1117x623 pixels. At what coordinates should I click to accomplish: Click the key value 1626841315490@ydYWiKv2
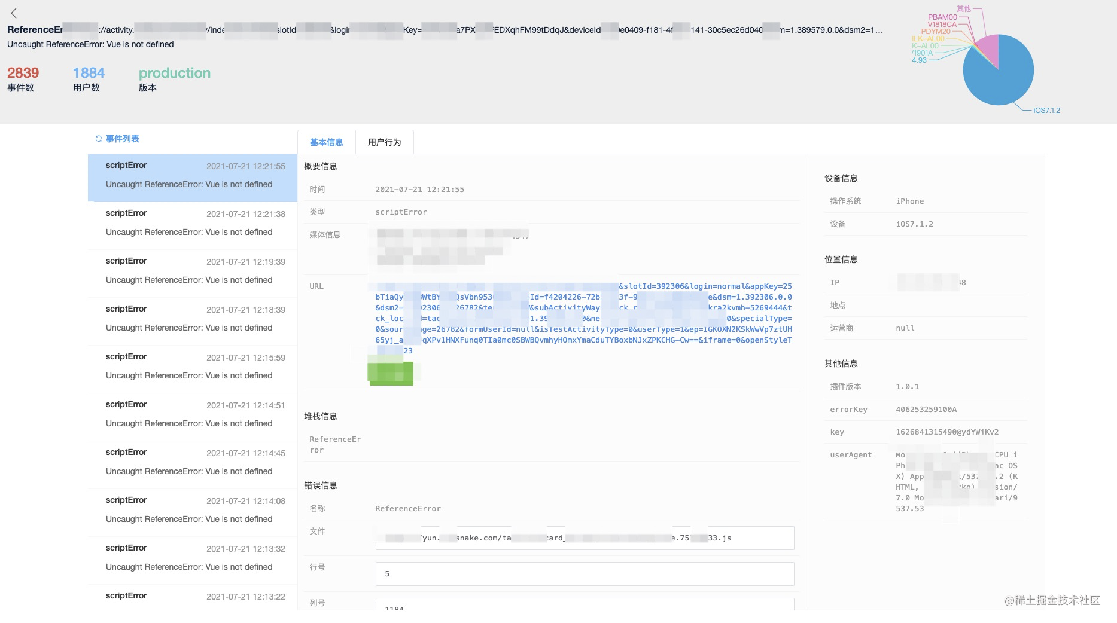click(947, 432)
